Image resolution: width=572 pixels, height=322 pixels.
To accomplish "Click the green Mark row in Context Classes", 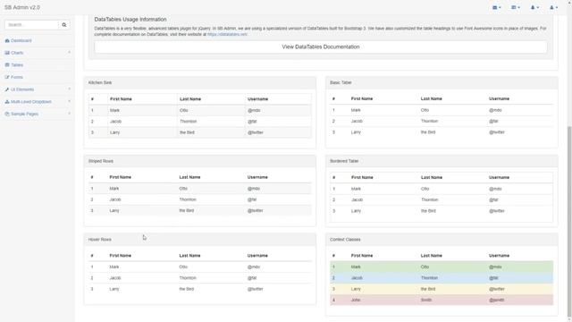I will (442, 267).
